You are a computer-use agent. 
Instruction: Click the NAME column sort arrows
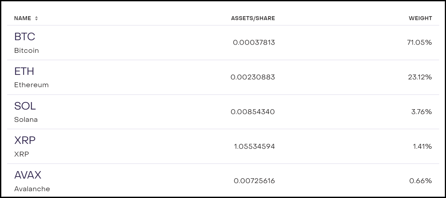click(x=37, y=18)
